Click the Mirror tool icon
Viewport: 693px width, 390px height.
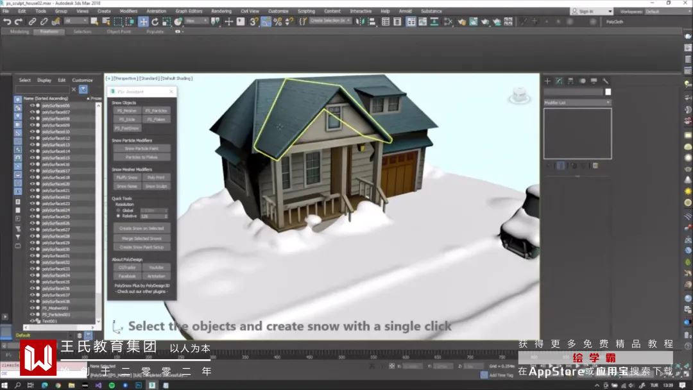[360, 21]
